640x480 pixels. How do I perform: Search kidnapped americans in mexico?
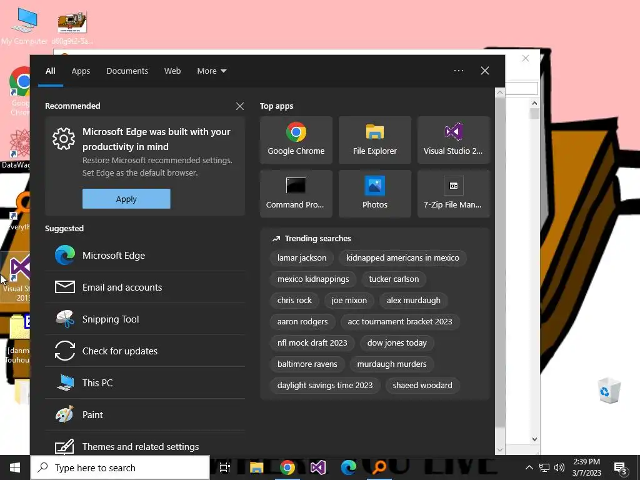tap(402, 258)
